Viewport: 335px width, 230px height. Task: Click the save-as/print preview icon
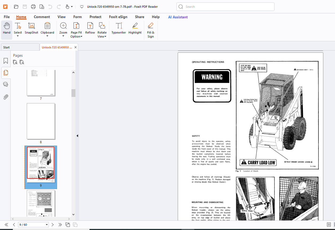click(x=42, y=7)
